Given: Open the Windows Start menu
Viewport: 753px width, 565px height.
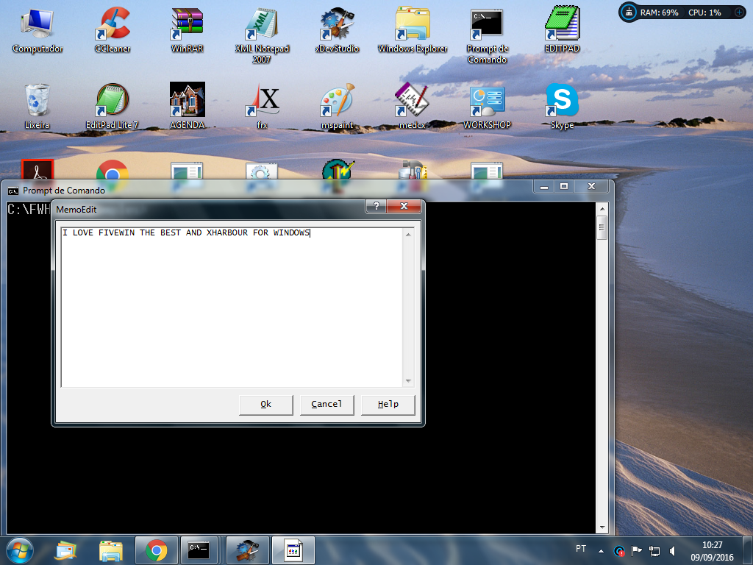Looking at the screenshot, I should tap(20, 550).
